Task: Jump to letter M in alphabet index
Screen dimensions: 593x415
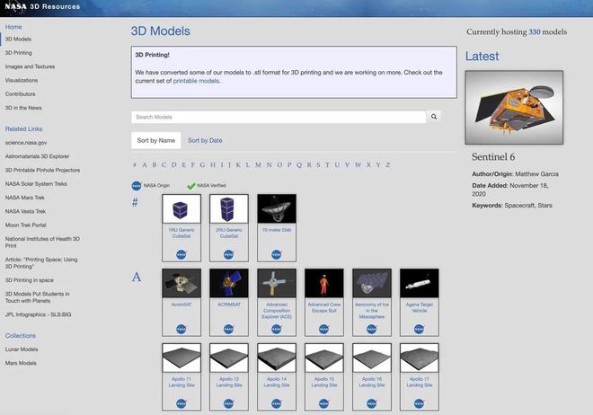Action: [x=258, y=164]
